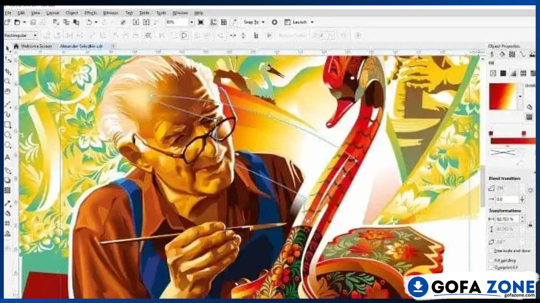Select the Transparency checkerboard tool
The height and width of the screenshot is (303, 540).
8,190
